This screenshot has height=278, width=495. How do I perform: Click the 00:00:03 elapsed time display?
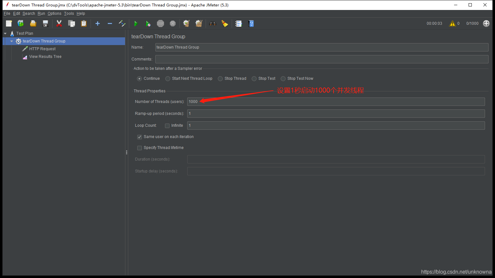coord(434,23)
